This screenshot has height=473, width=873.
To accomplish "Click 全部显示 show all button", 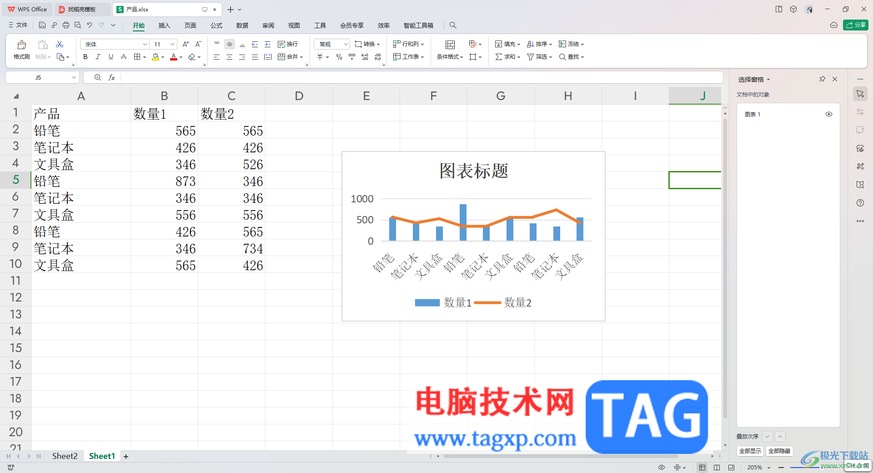I will [x=750, y=451].
